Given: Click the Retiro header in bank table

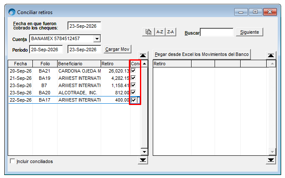Looking at the screenshot, I should click(172, 64).
